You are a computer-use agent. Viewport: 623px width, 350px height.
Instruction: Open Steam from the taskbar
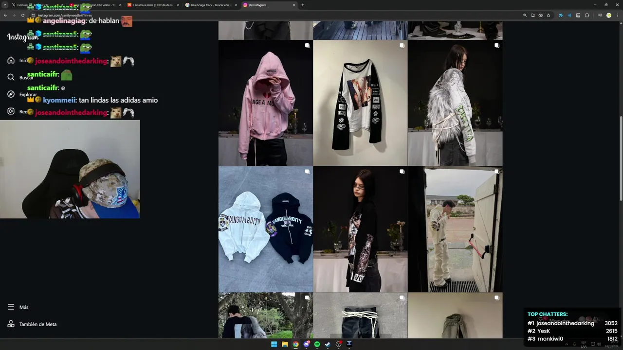[x=328, y=344]
